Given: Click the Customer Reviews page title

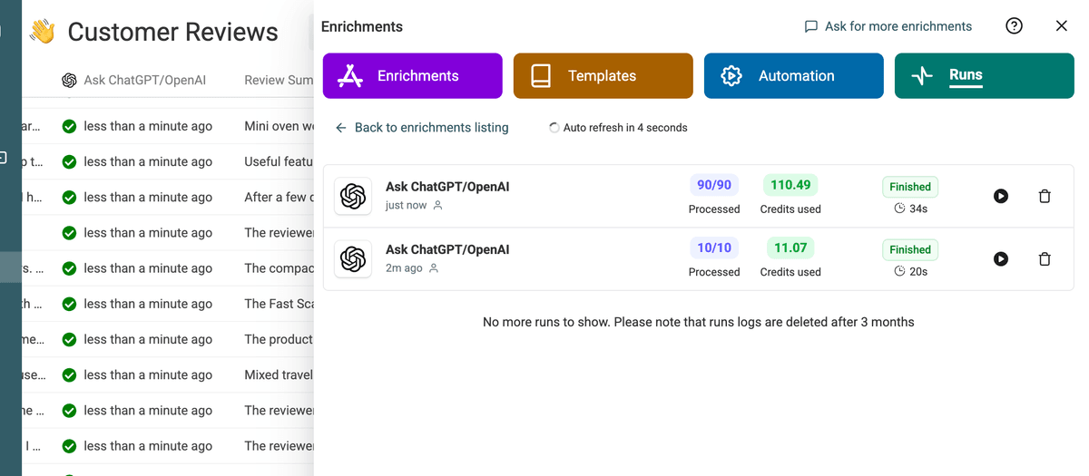Looking at the screenshot, I should pyautogui.click(x=173, y=32).
